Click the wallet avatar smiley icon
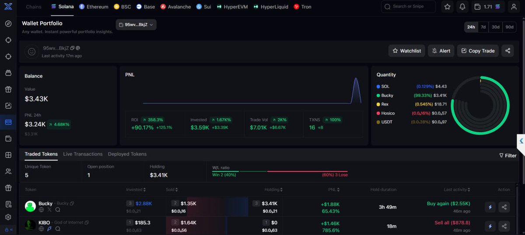Screen dimensions: 525x235 click(x=31, y=52)
